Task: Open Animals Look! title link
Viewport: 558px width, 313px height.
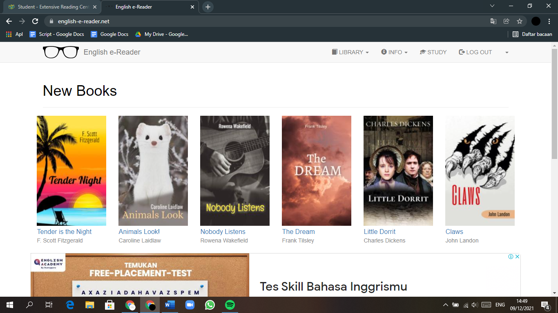Action: (x=139, y=231)
